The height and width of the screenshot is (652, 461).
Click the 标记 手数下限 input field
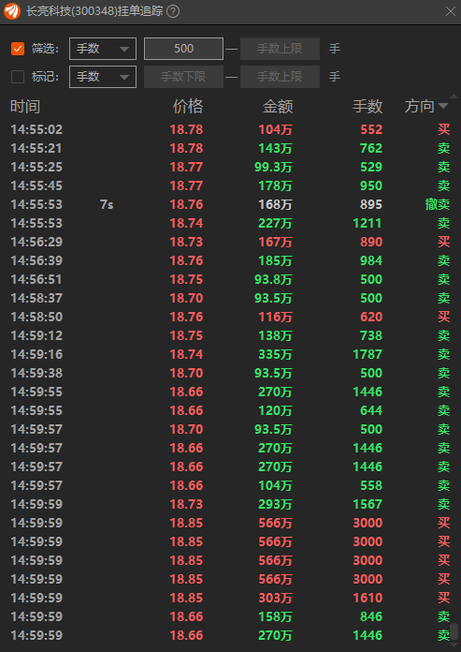183,77
